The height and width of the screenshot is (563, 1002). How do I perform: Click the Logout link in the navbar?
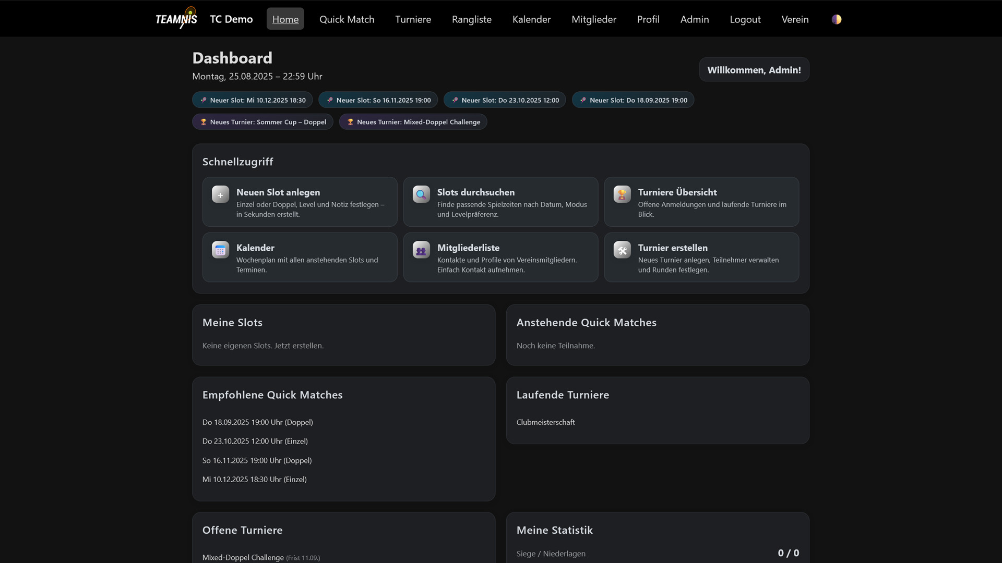[745, 19]
